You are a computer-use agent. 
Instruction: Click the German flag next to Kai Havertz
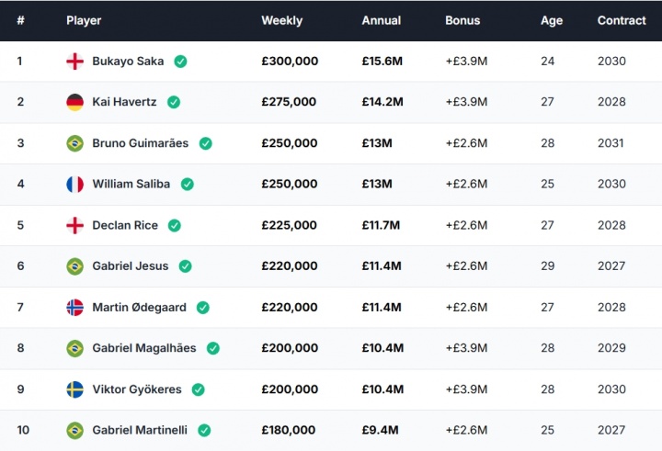[75, 102]
